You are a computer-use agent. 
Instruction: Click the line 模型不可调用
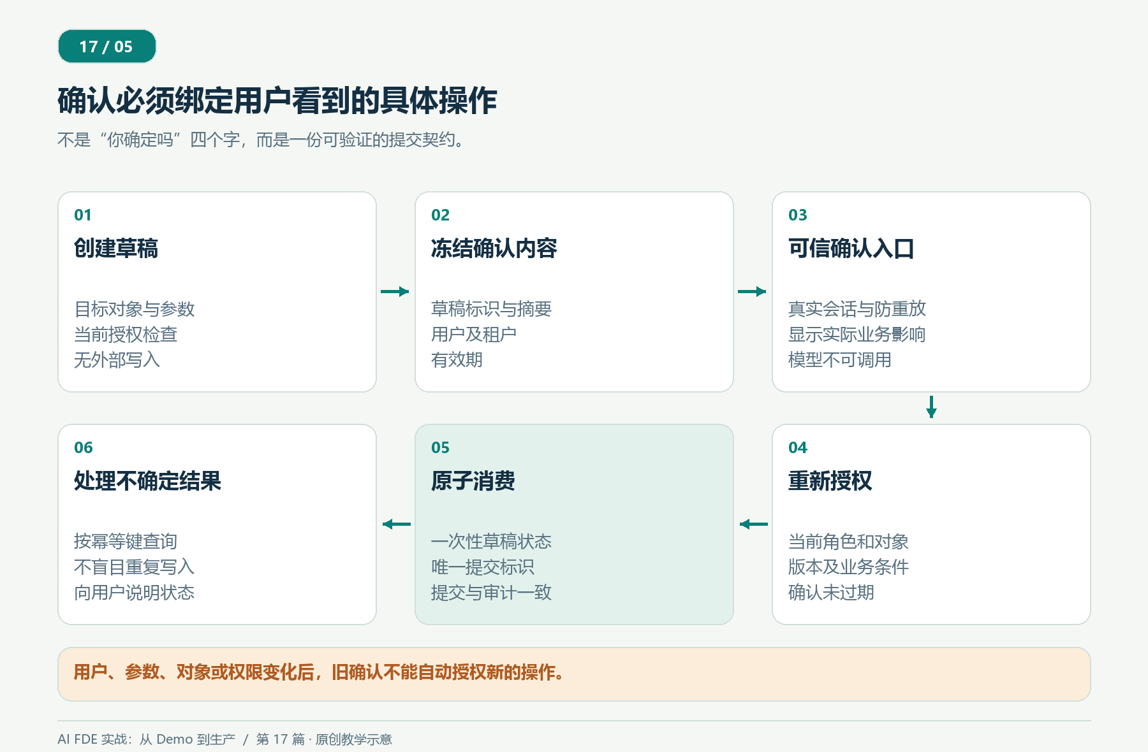[839, 360]
